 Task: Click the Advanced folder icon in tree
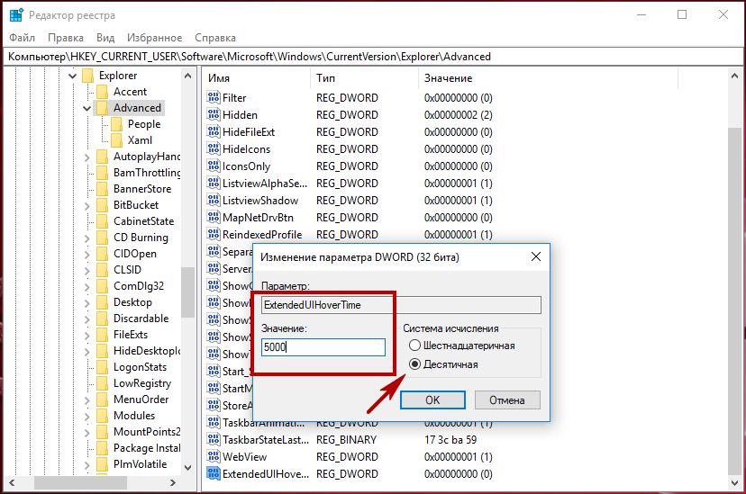[102, 108]
